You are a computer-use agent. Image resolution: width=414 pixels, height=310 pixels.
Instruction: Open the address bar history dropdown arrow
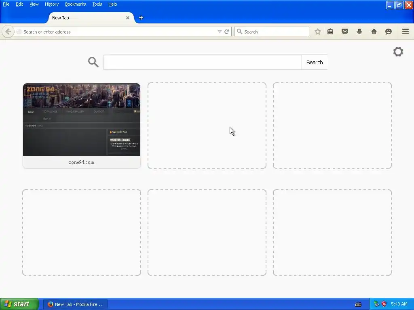(220, 31)
